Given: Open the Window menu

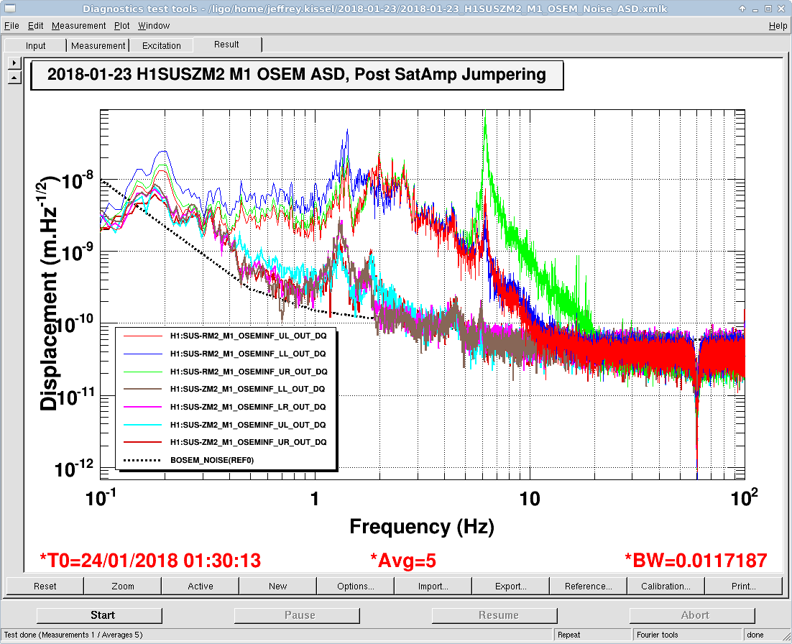Looking at the screenshot, I should [x=154, y=25].
